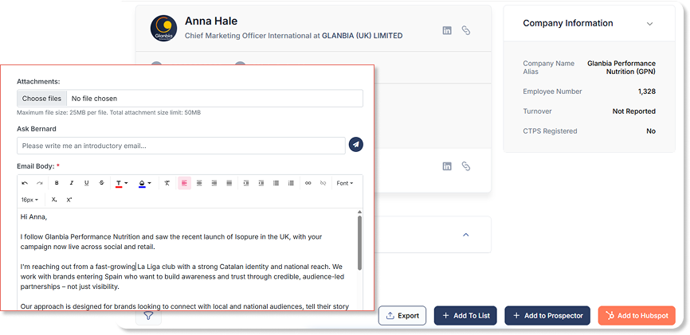The height and width of the screenshot is (335, 690).
Task: Toggle strikethrough formatting
Action: pos(101,183)
